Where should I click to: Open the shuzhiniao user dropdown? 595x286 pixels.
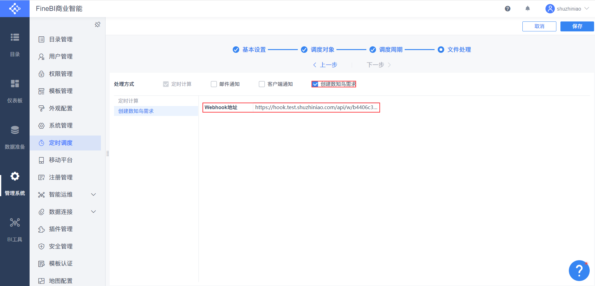point(567,9)
